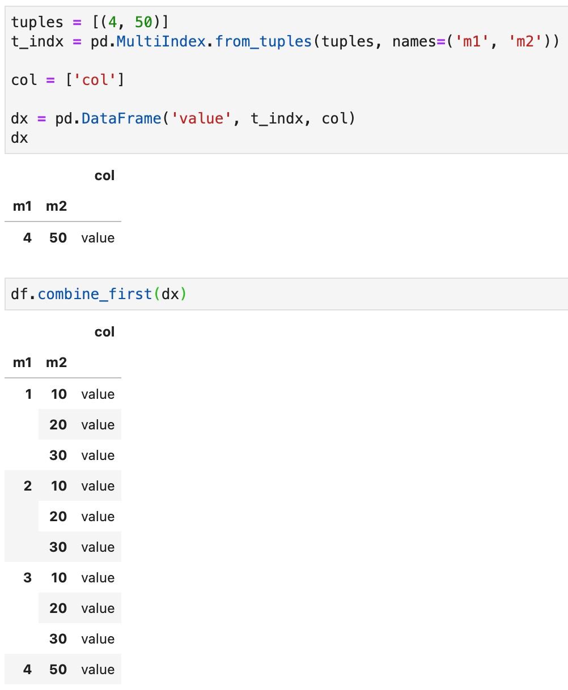Image resolution: width=568 pixels, height=690 pixels.
Task: Click 'm2' header in combine_first output table
Action: [56, 363]
